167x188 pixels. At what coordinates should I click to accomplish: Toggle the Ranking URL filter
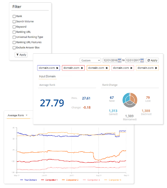pos(14,32)
